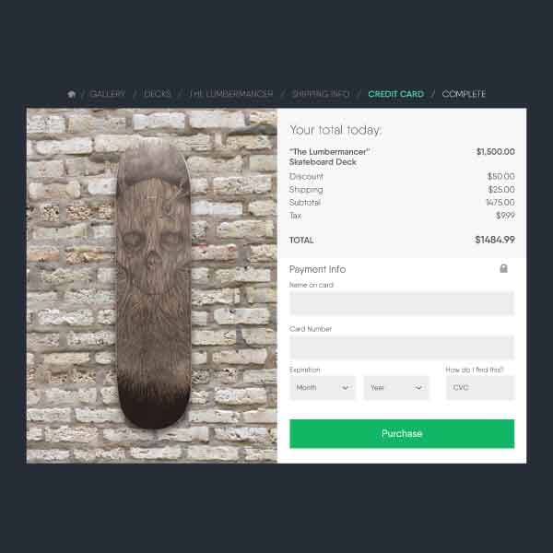Viewport: 553px width, 553px height.
Task: Open The Lumbermancer breadcrumb
Action: tap(231, 94)
